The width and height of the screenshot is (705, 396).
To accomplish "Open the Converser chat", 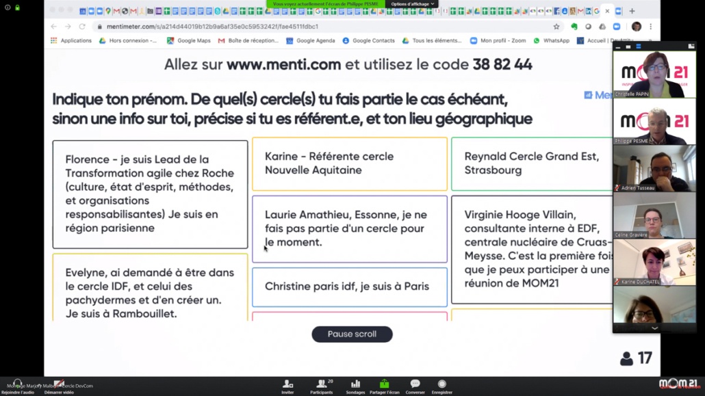I will [415, 386].
